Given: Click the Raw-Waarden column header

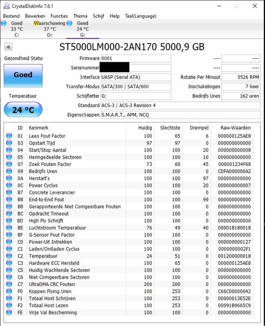Looking at the screenshot, I should click(x=232, y=128).
